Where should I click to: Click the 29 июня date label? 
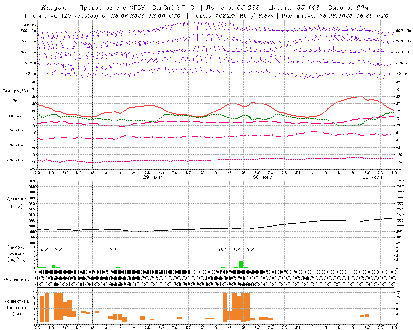(x=153, y=177)
